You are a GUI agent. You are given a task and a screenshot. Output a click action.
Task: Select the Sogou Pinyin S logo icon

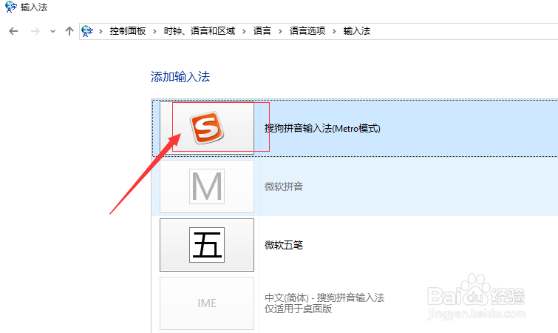pyautogui.click(x=208, y=127)
